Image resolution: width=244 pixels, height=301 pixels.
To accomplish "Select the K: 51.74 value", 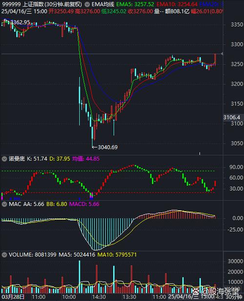I will click(37, 159).
